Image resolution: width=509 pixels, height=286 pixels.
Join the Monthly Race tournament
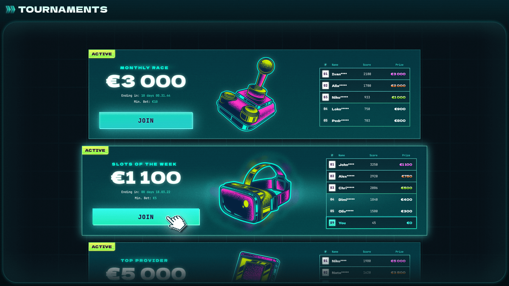(146, 120)
